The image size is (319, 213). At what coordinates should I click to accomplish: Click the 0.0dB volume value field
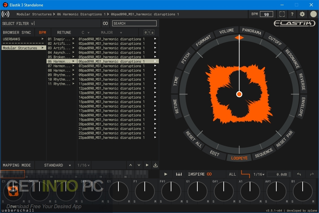click(278, 174)
